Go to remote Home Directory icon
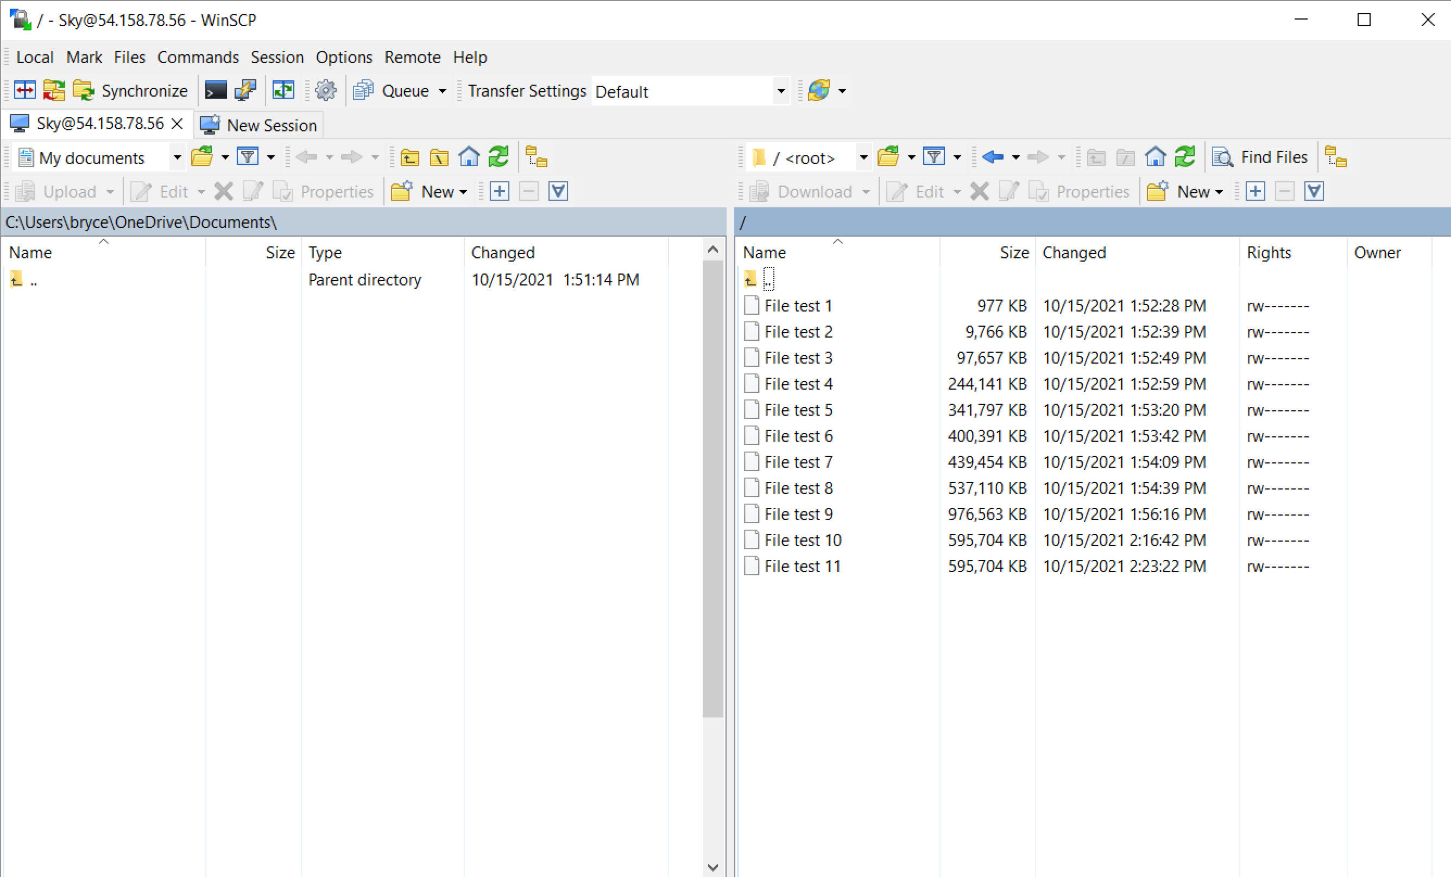The width and height of the screenshot is (1451, 877). pos(1156,157)
